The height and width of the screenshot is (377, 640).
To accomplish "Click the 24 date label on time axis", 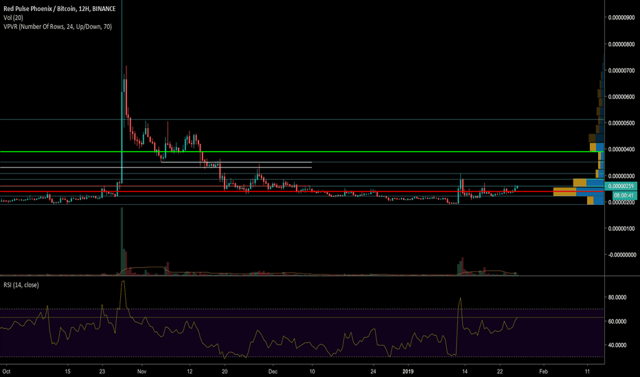I will coord(373,372).
